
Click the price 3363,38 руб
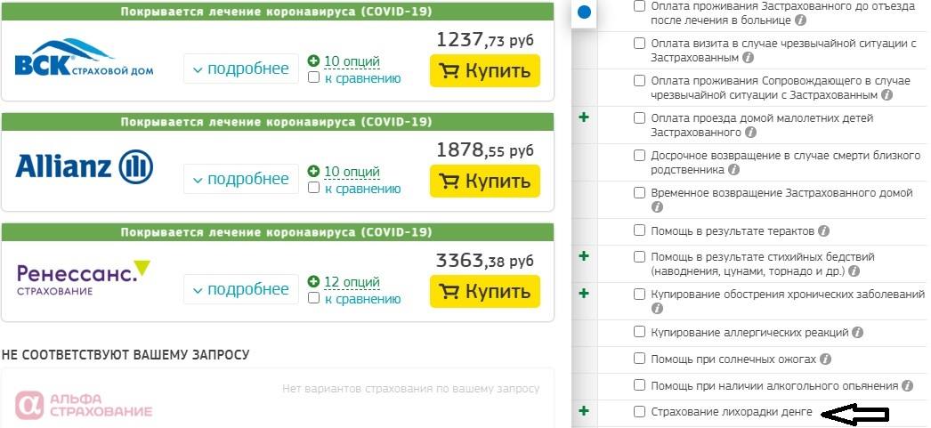click(485, 261)
